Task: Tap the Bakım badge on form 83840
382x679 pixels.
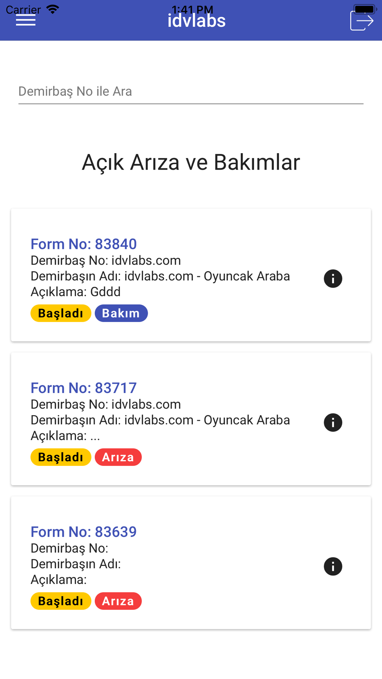Action: pos(121,313)
